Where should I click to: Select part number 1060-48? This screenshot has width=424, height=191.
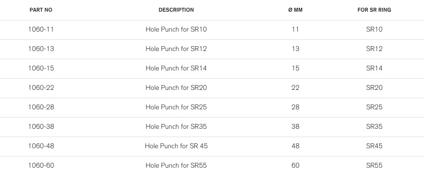click(x=41, y=146)
